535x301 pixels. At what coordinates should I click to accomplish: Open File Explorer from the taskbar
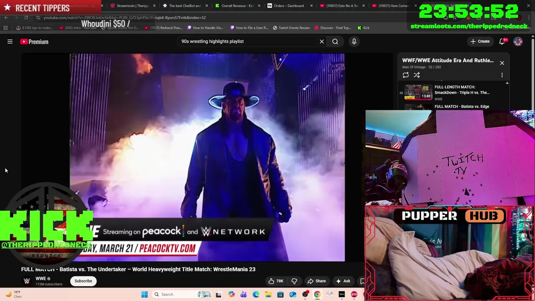click(x=268, y=294)
